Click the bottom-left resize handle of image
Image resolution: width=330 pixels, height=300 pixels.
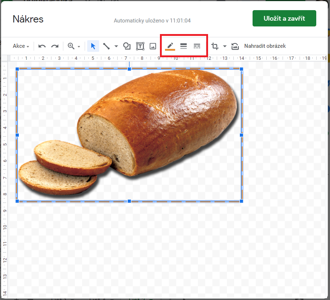coord(17,201)
